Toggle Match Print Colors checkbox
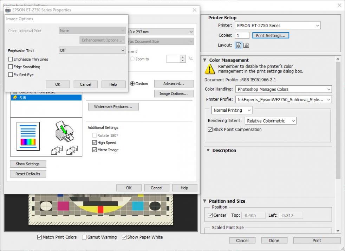The width and height of the screenshot is (345, 251). click(x=39, y=237)
